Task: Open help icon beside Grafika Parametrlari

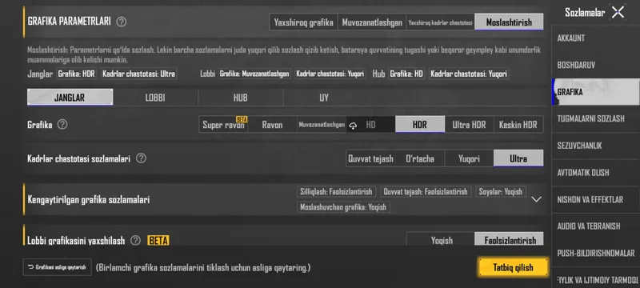Action: pos(122,22)
